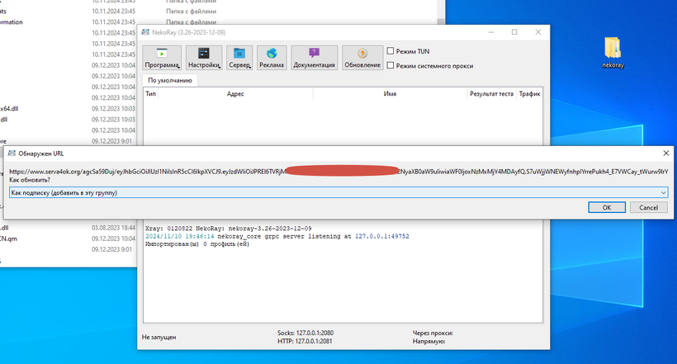
Task: Maximize the NekoRay window
Action: pyautogui.click(x=514, y=32)
